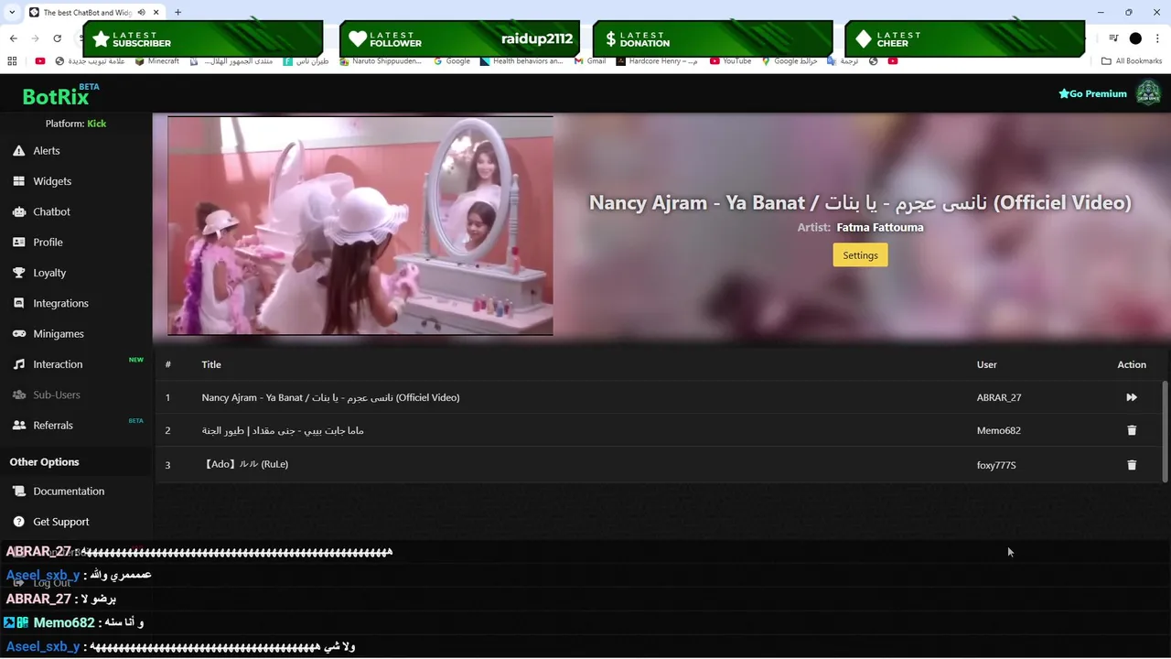Open the Minecraft bookmark
This screenshot has width=1171, height=659.
pyautogui.click(x=157, y=61)
